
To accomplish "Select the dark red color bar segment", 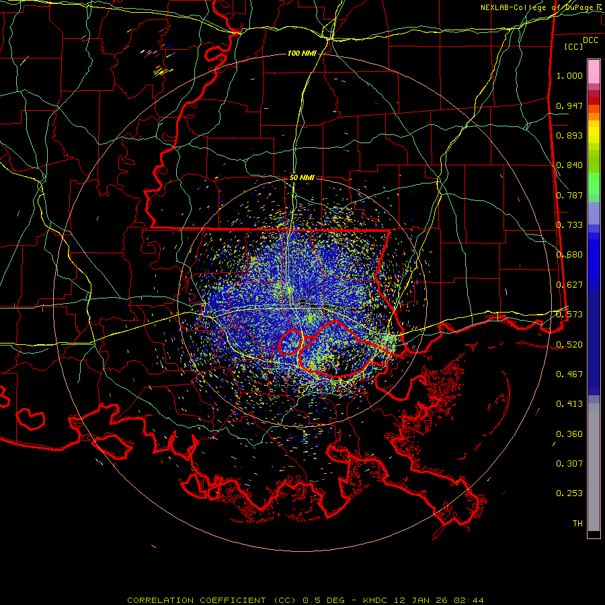I will [594, 101].
